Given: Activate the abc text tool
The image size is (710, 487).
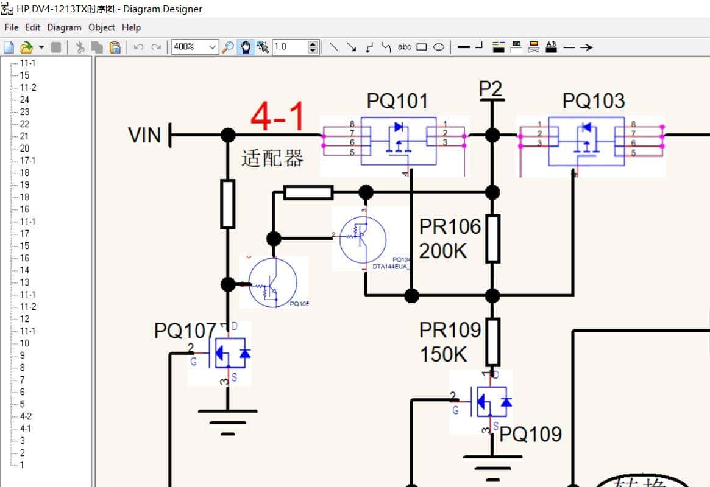Looking at the screenshot, I should coord(404,47).
